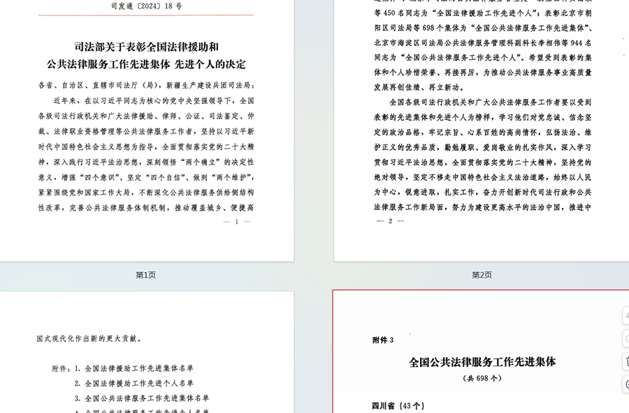
Task: Click the paragraph line starting 近年来，在以习近平同志
Action: [x=154, y=100]
